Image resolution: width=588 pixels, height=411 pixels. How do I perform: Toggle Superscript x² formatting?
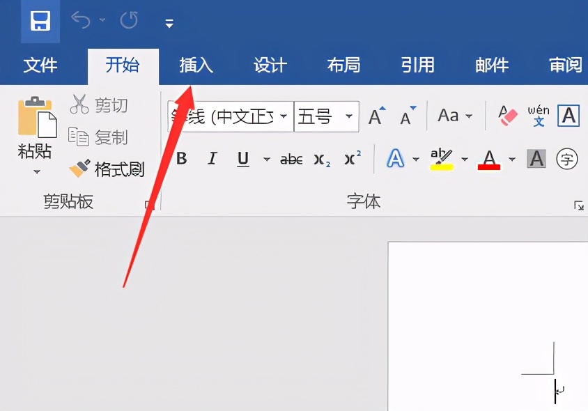click(353, 158)
